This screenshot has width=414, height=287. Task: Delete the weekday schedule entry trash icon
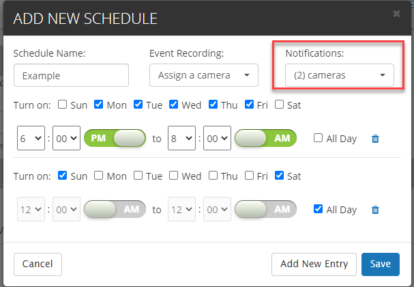375,139
